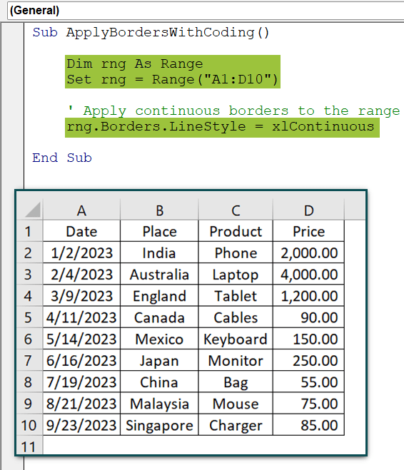Click the Japan cell
404x470 pixels.
click(x=159, y=360)
